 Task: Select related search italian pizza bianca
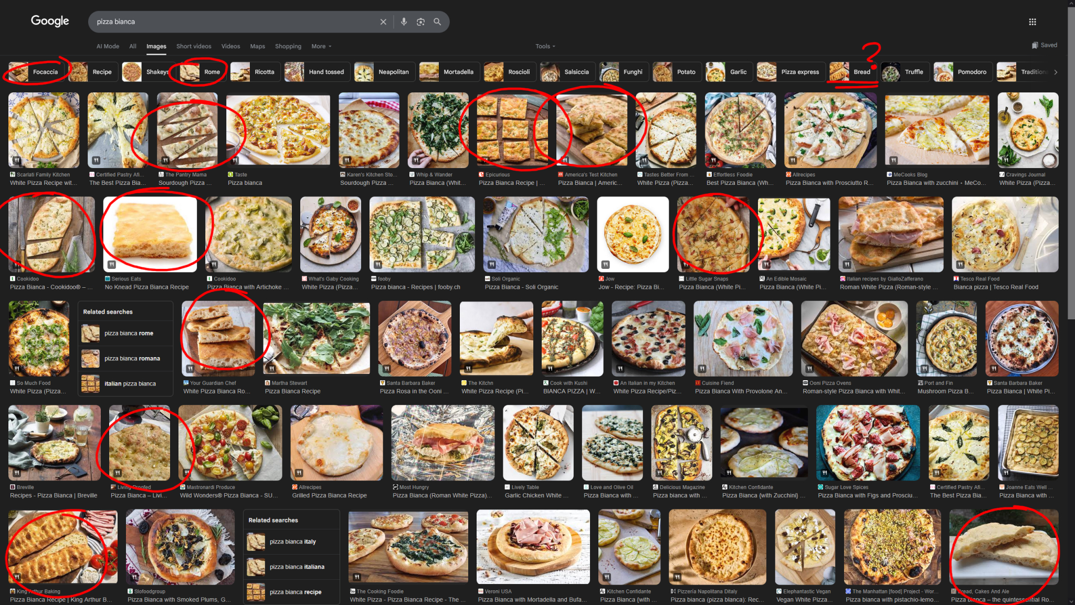[125, 383]
